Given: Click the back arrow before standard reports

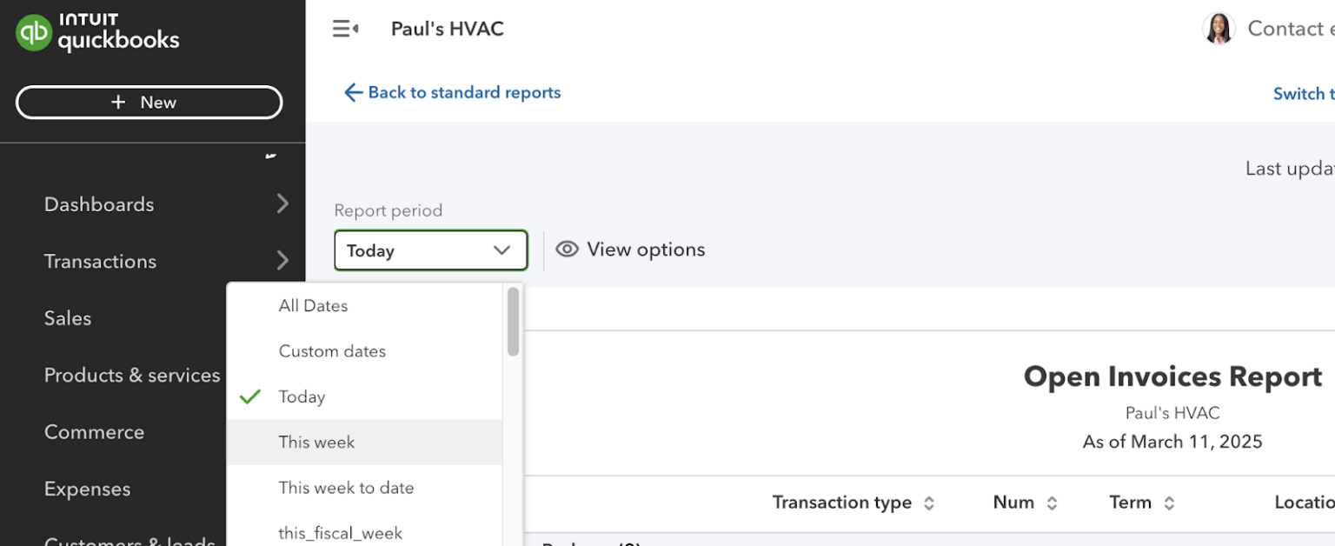Looking at the screenshot, I should pyautogui.click(x=353, y=92).
